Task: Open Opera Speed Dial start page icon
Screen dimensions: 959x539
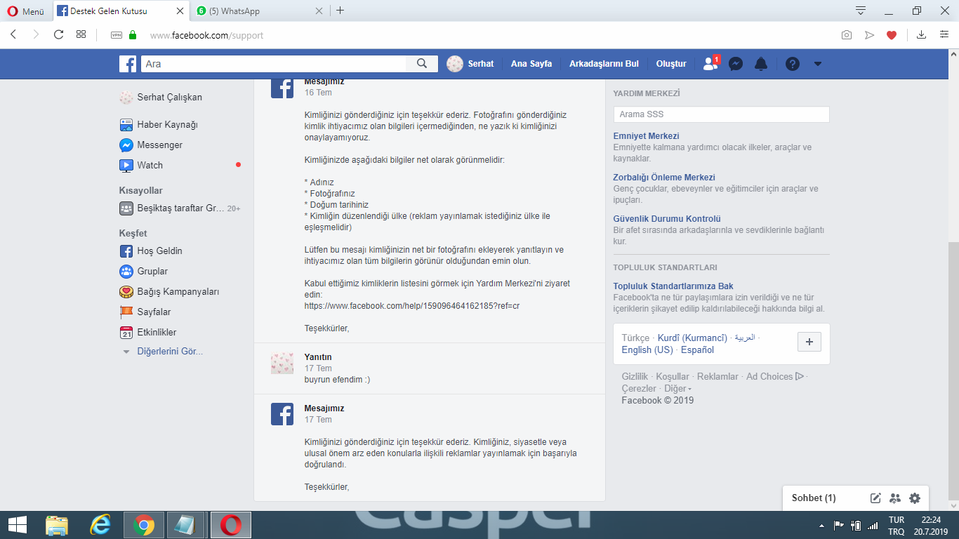Action: pos(81,35)
